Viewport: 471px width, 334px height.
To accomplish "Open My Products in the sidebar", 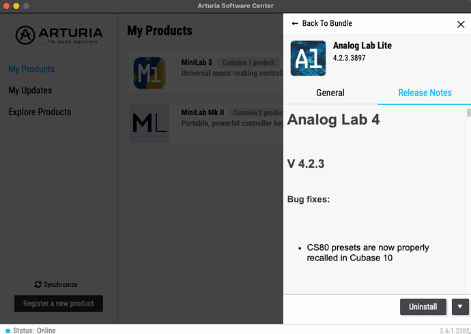I will pos(31,70).
